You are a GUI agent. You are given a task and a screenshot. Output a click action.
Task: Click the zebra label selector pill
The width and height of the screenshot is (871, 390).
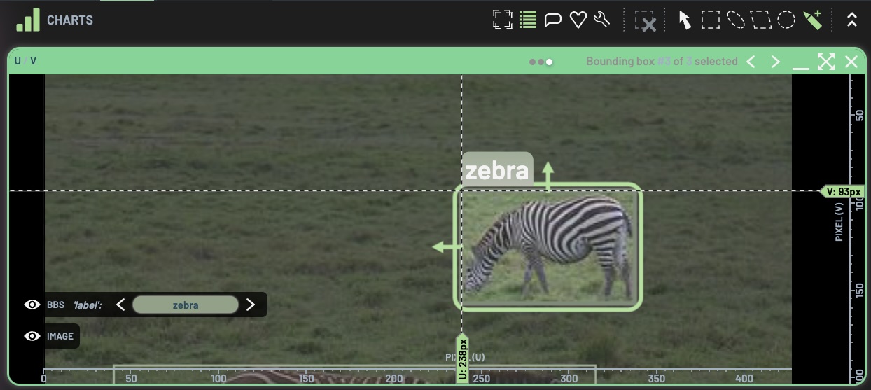[186, 305]
